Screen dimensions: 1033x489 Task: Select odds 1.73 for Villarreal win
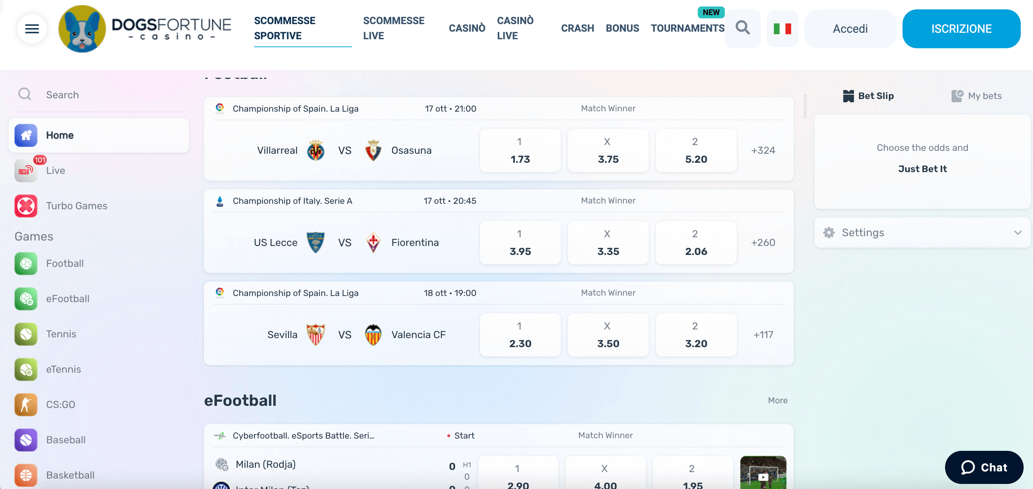(520, 151)
